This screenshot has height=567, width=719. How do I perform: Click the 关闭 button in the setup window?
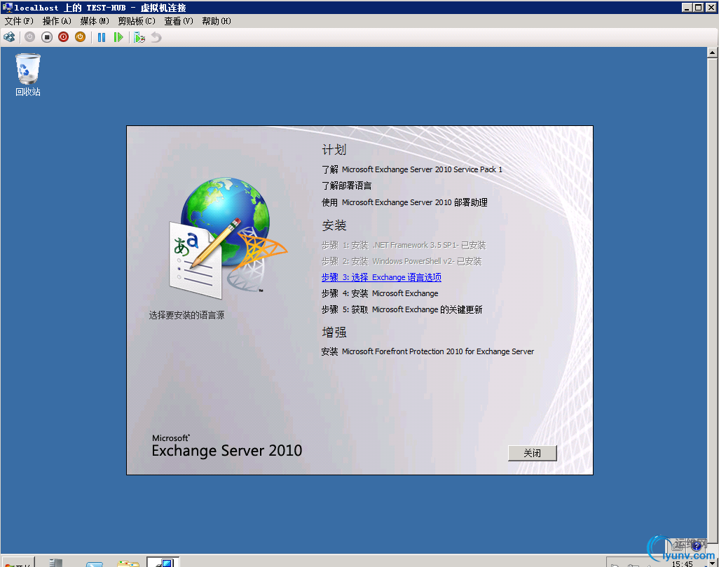[x=533, y=453]
